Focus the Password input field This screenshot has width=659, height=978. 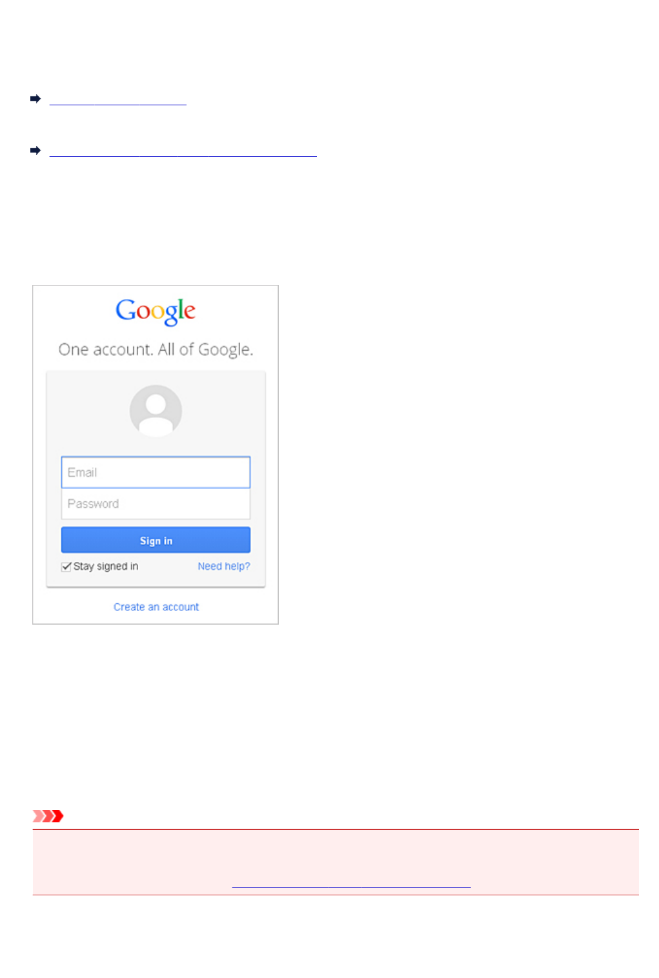156,504
